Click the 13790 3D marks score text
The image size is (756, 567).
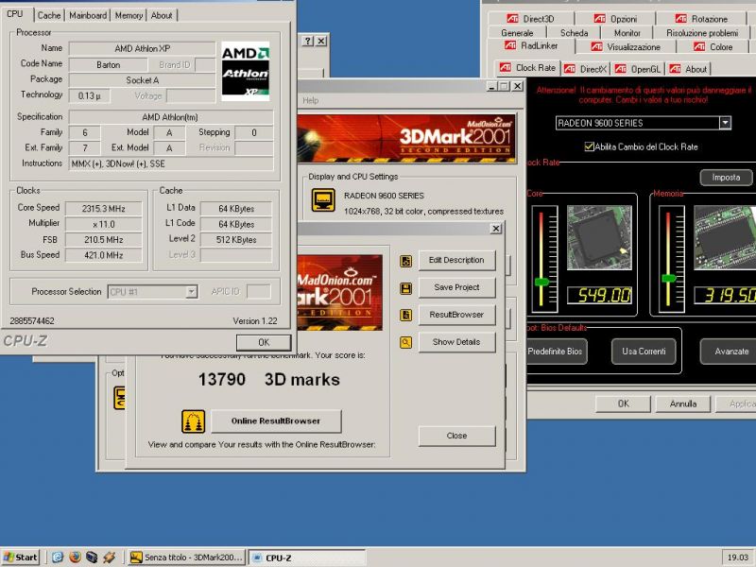[x=269, y=380]
